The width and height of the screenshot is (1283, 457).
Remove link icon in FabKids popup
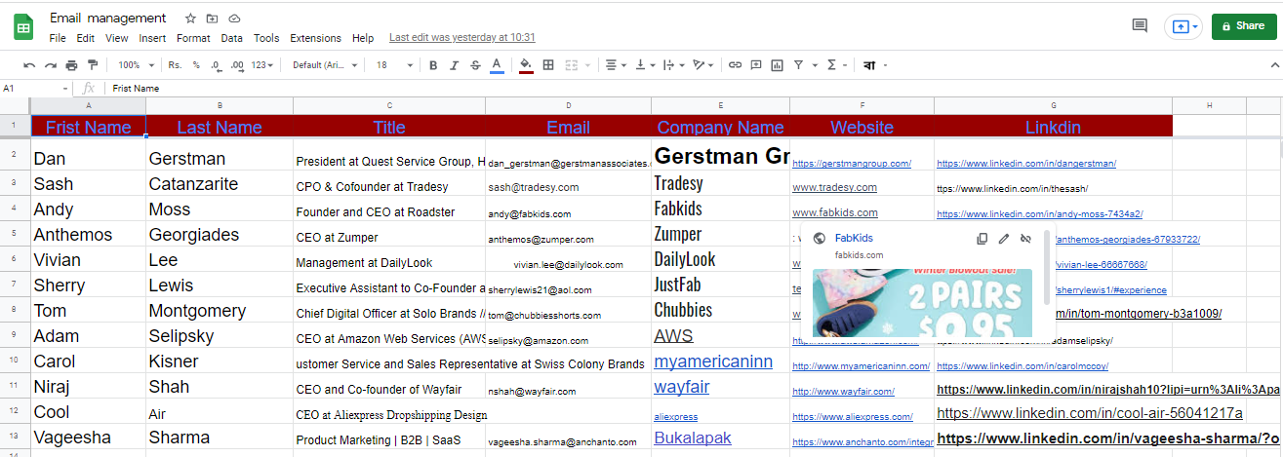click(1025, 238)
